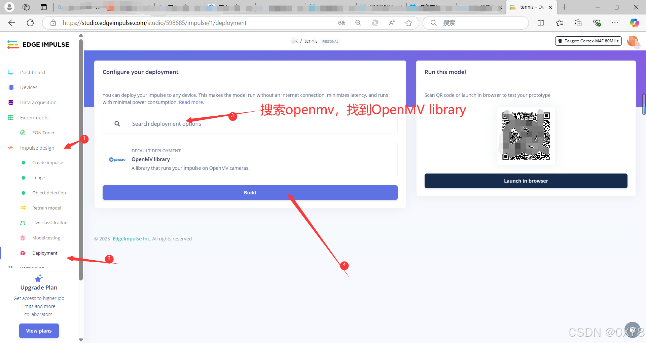
Task: Click the browser search box
Action: (476, 23)
